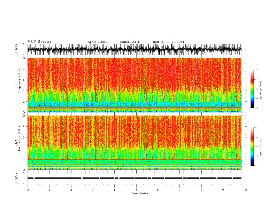The width and height of the screenshot is (276, 213).
Task: Click the lower log(PSD)(V²/Hz) colorbar label
Action: 261,148
